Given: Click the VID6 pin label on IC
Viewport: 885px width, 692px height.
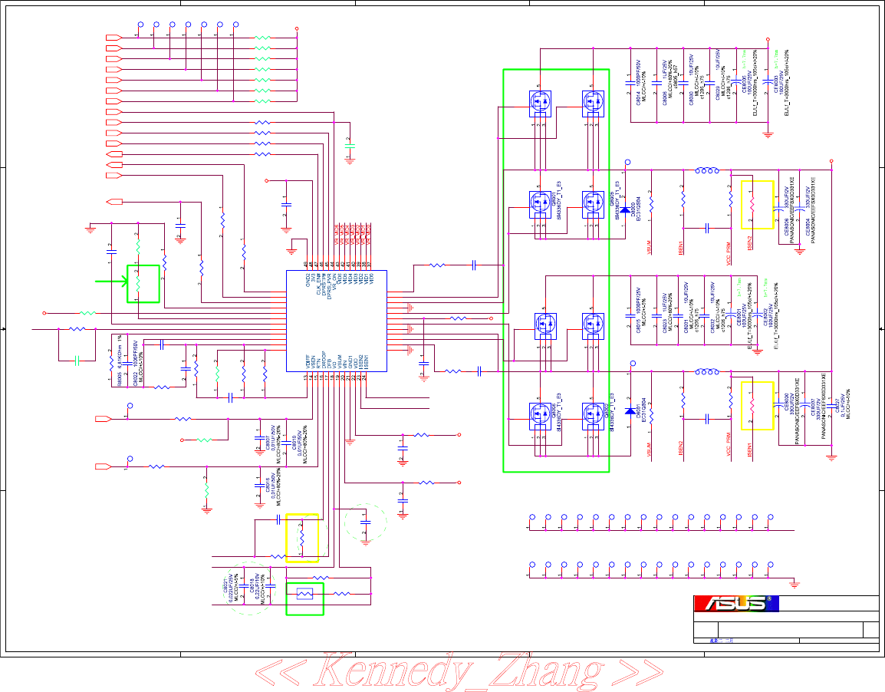Looking at the screenshot, I should [339, 278].
